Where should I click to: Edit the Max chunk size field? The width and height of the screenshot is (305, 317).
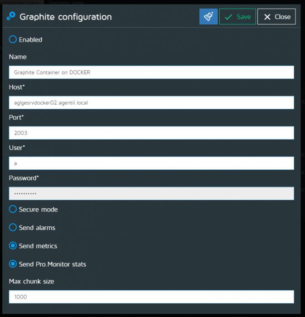pyautogui.click(x=151, y=297)
